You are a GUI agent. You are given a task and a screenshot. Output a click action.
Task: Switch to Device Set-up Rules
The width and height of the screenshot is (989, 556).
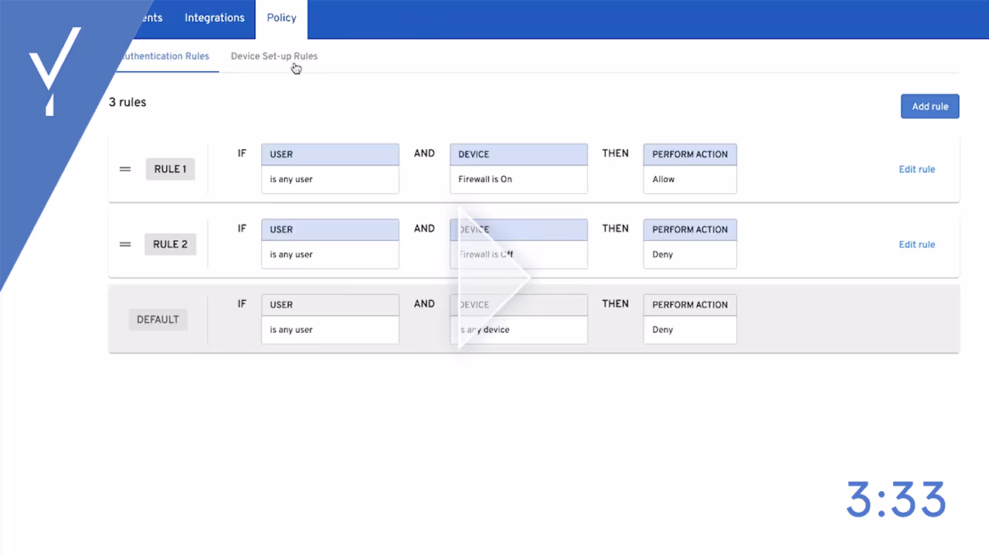(274, 56)
